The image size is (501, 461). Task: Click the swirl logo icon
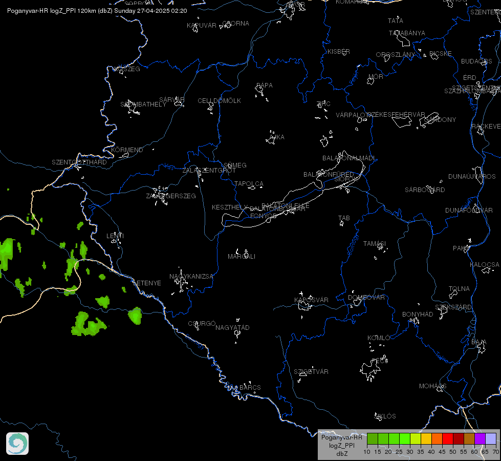tap(17, 444)
